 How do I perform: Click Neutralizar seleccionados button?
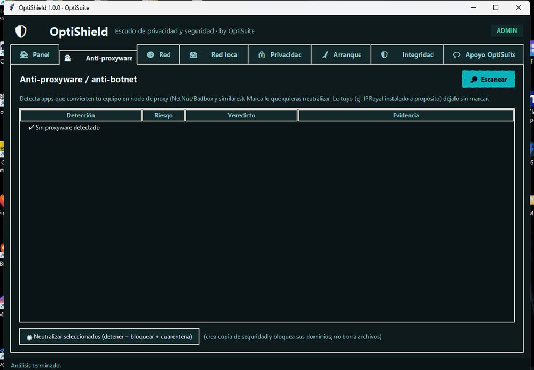[x=109, y=337]
